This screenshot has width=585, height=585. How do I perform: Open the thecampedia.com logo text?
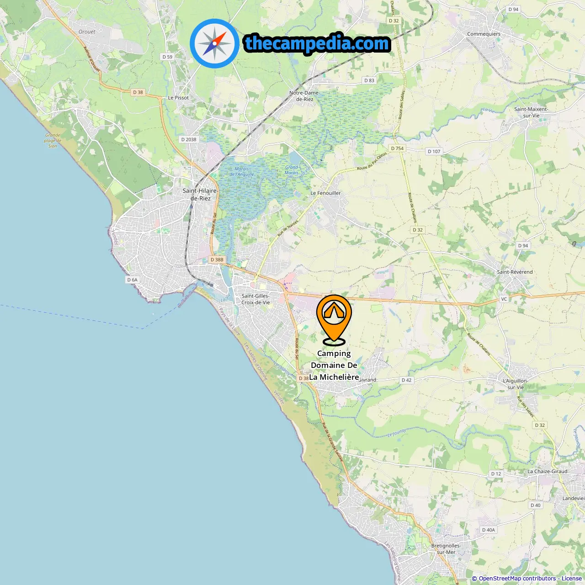tap(317, 43)
